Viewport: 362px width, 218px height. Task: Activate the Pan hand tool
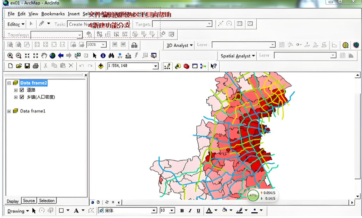pos(44,56)
